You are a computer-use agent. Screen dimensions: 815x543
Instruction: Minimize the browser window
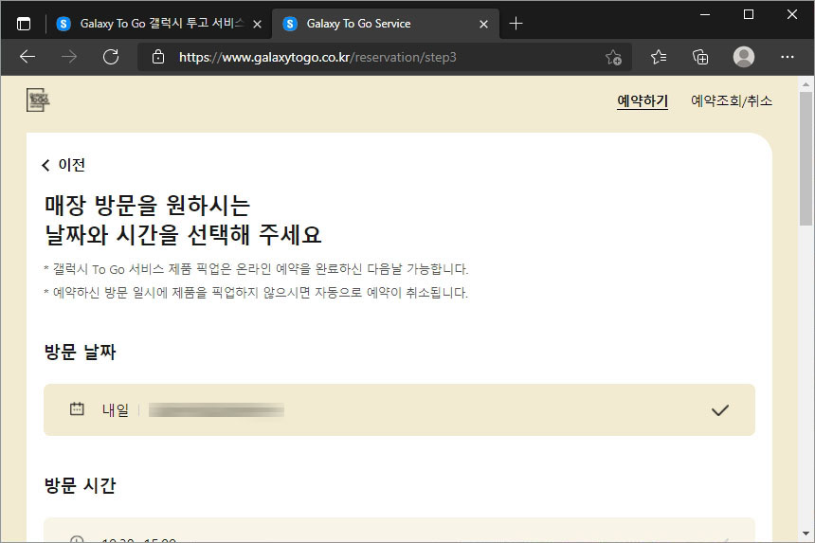705,14
